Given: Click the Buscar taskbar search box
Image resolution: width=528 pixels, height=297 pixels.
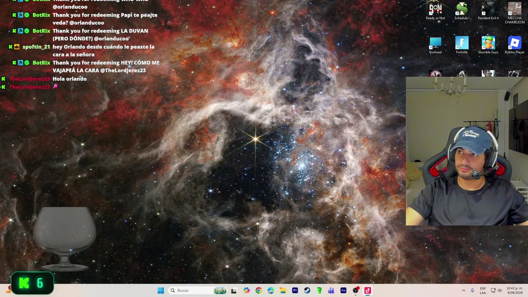Looking at the screenshot, I should 198,290.
